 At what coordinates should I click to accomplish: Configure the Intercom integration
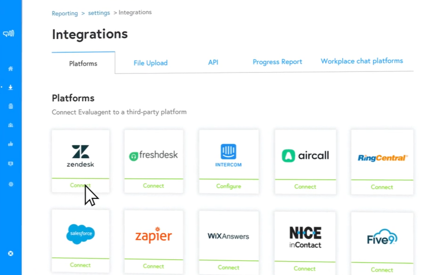pos(229,186)
